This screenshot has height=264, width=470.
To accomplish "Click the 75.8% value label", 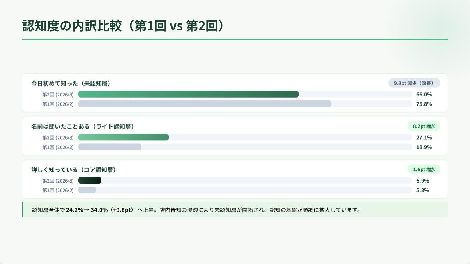I will (x=424, y=104).
